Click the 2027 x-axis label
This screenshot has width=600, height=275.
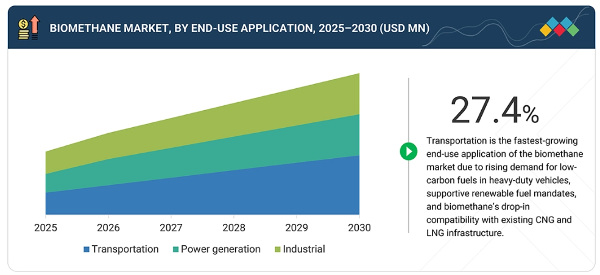tap(171, 228)
